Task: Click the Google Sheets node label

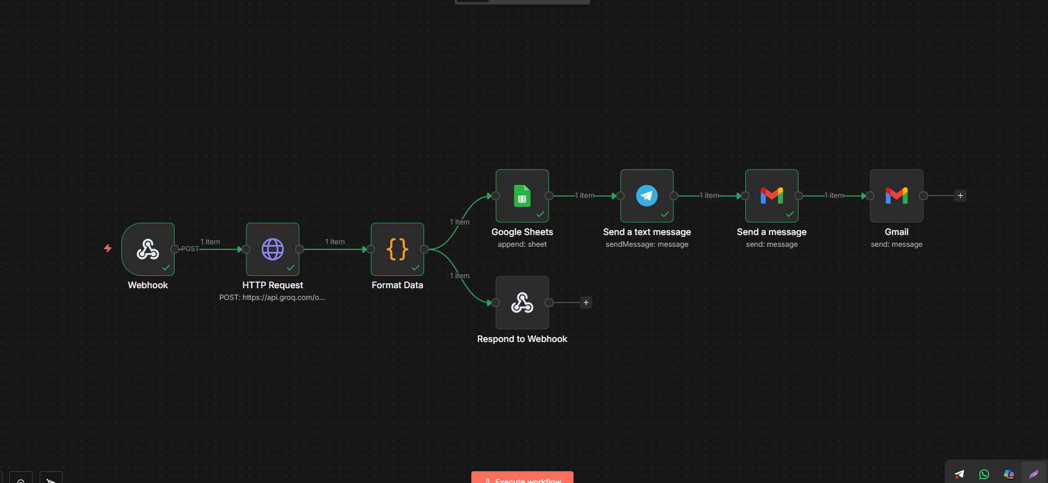Action: (522, 232)
